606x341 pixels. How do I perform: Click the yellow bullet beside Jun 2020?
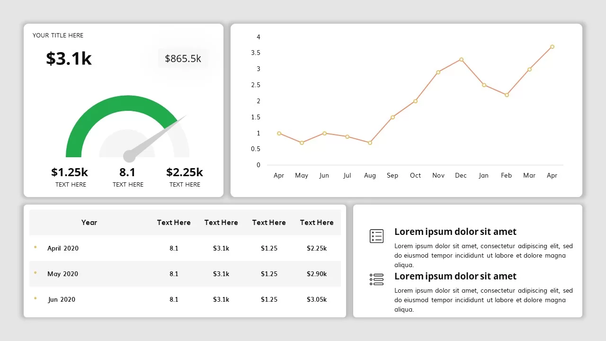[36, 298]
